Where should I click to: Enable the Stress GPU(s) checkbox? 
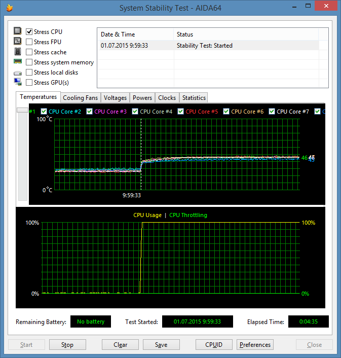[29, 83]
